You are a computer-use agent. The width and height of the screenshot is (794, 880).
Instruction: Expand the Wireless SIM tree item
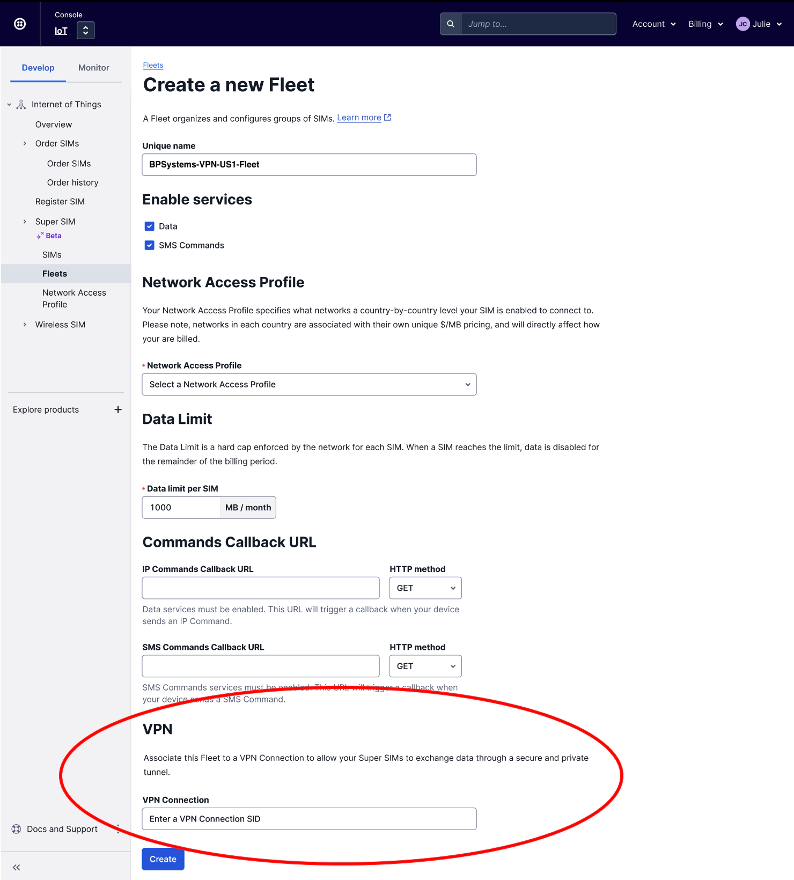(25, 325)
